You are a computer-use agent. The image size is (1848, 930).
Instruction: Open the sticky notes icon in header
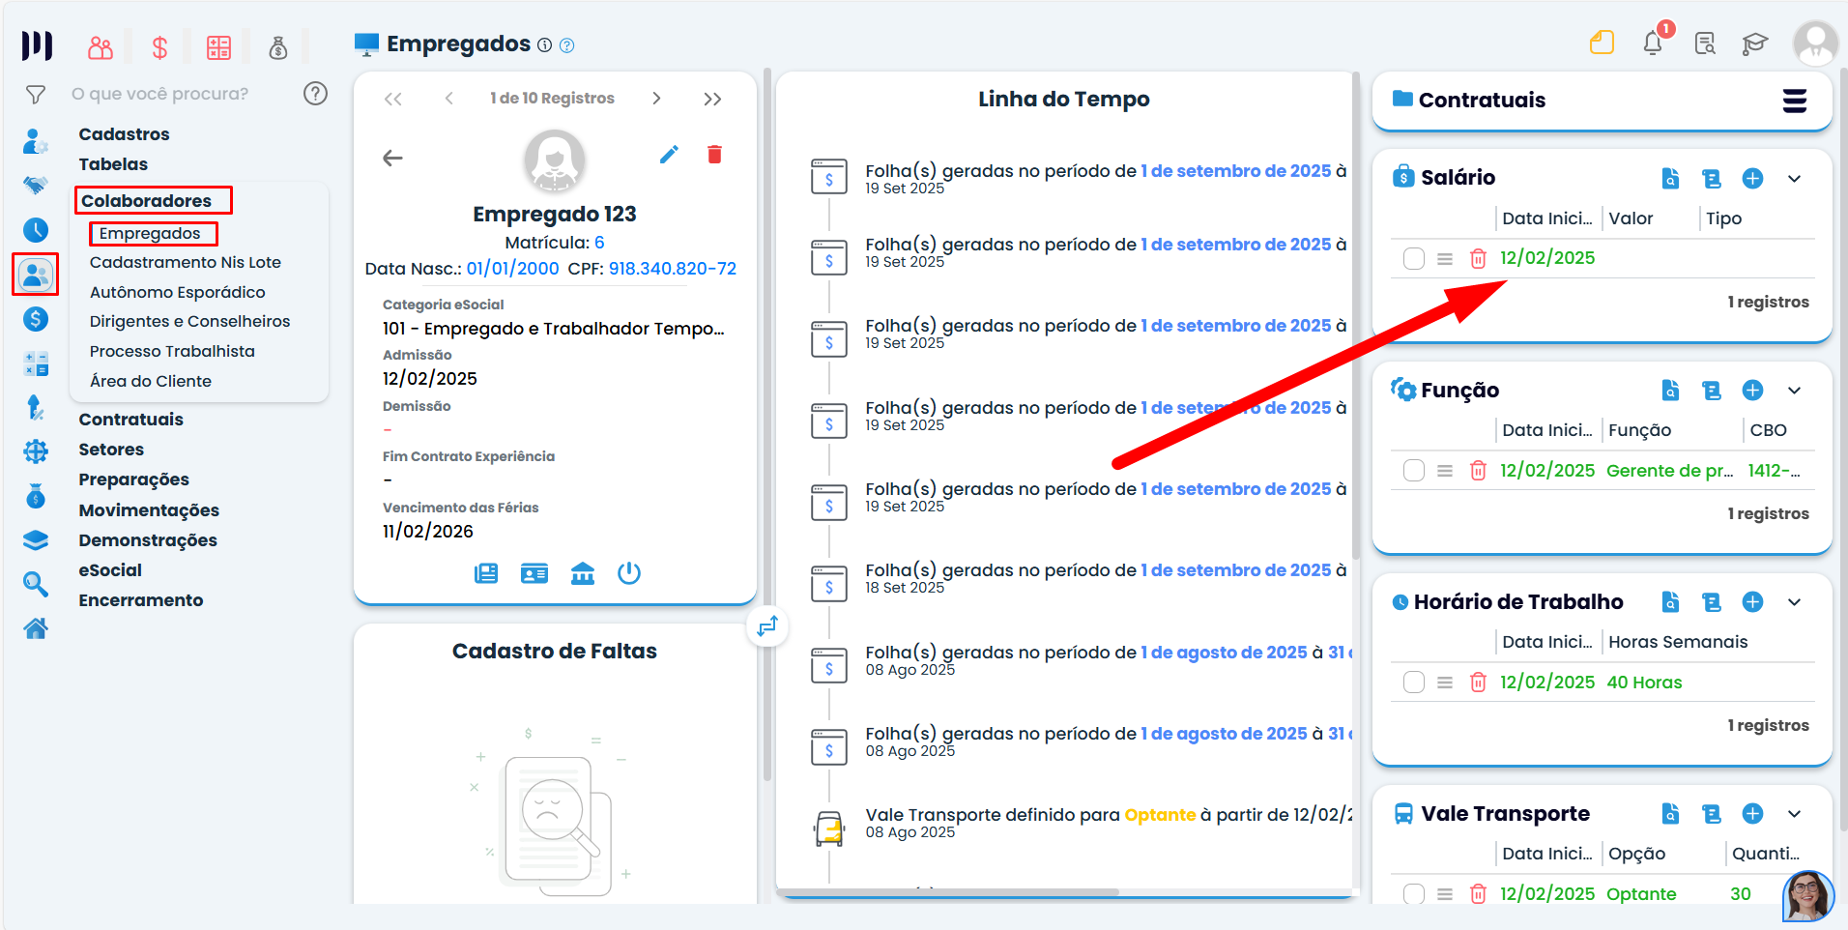click(x=1603, y=43)
